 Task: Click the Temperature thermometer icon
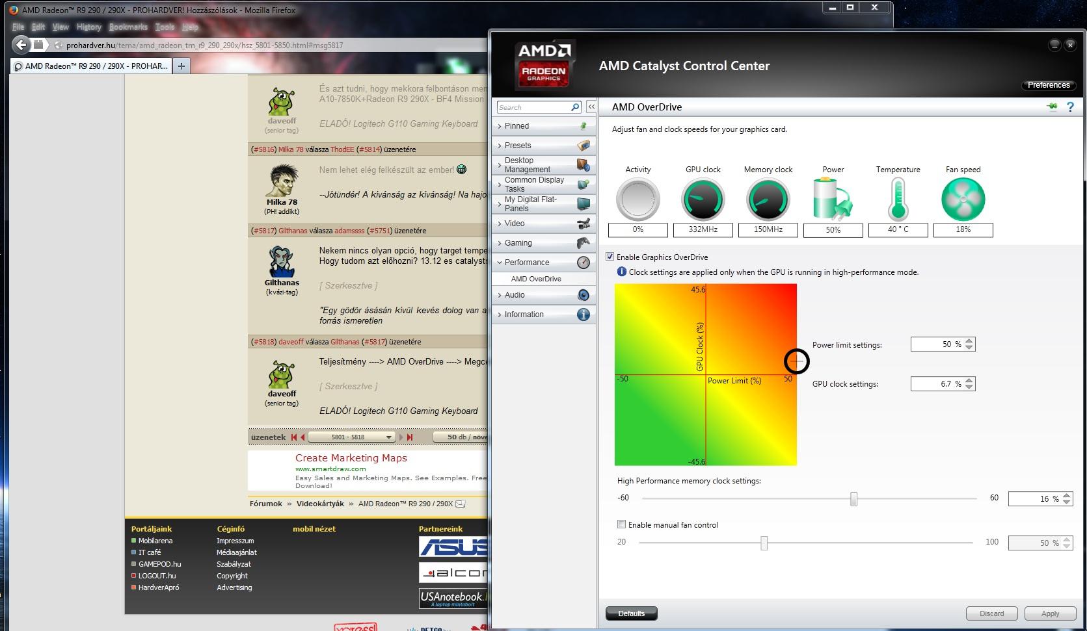tap(898, 200)
